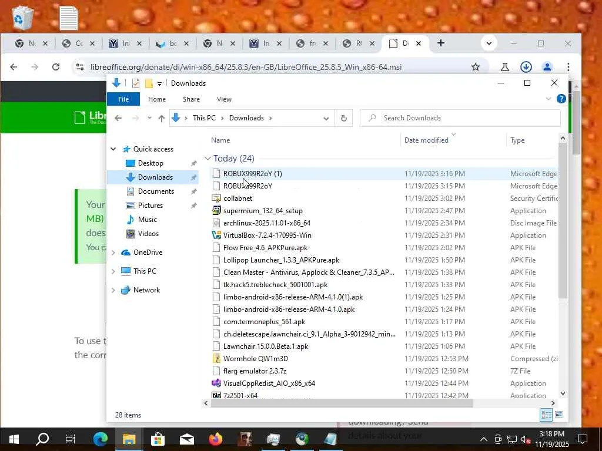Open the text document icon on the desktop
Screen dimensions: 602x451
69,18
